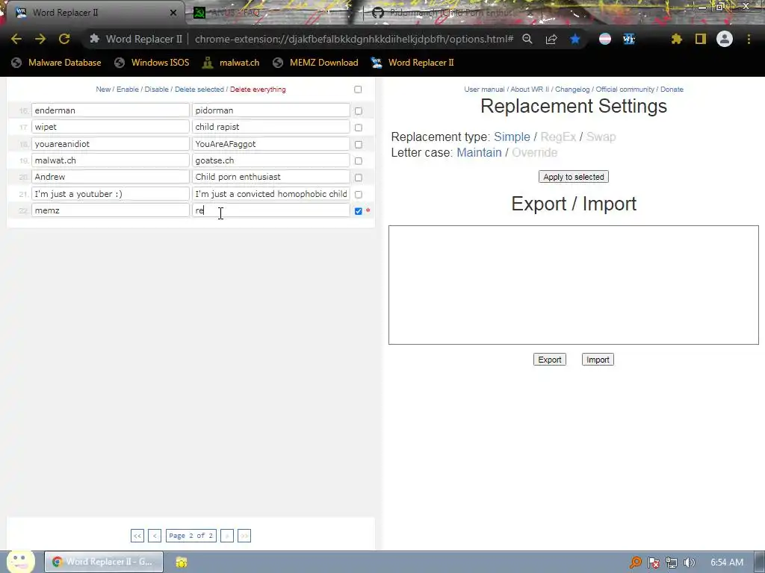Go to previous page with < button
Image resolution: width=765 pixels, height=573 pixels.
pos(155,536)
